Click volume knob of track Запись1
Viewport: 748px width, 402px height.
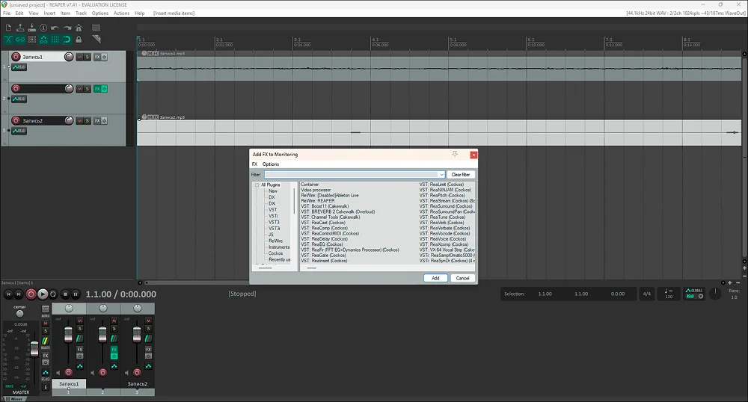pyautogui.click(x=69, y=57)
